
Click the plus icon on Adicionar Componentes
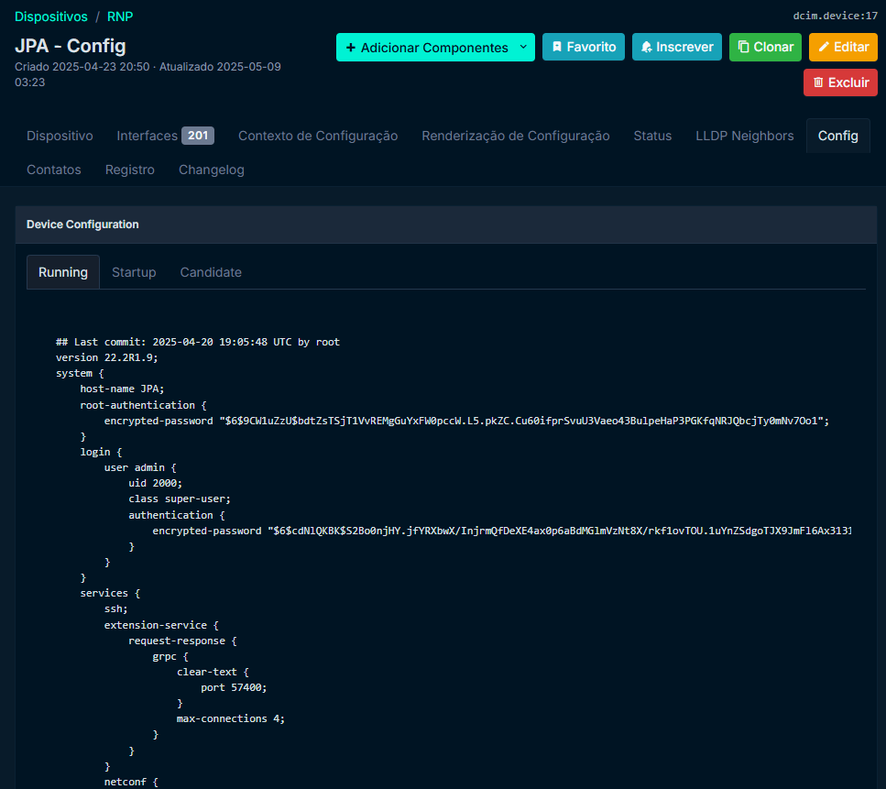click(x=352, y=46)
